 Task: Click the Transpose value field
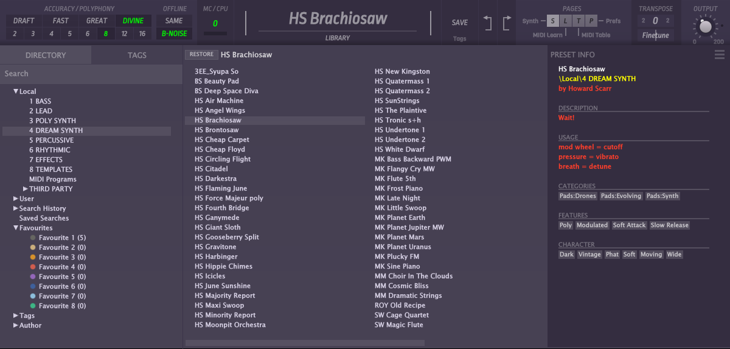click(655, 21)
